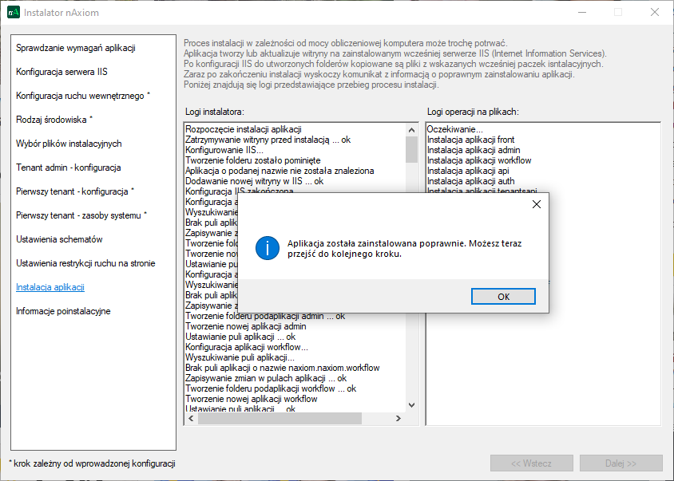Click log line Tworzenie folderu podaplikacji workflow
The height and width of the screenshot is (481, 674).
(271, 388)
